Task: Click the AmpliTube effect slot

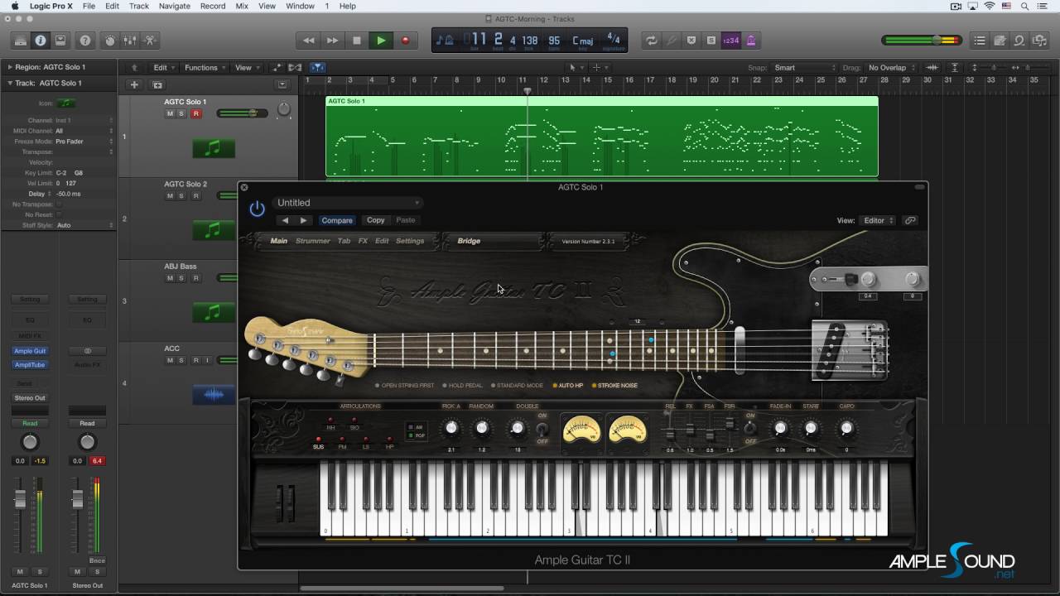Action: tap(30, 364)
